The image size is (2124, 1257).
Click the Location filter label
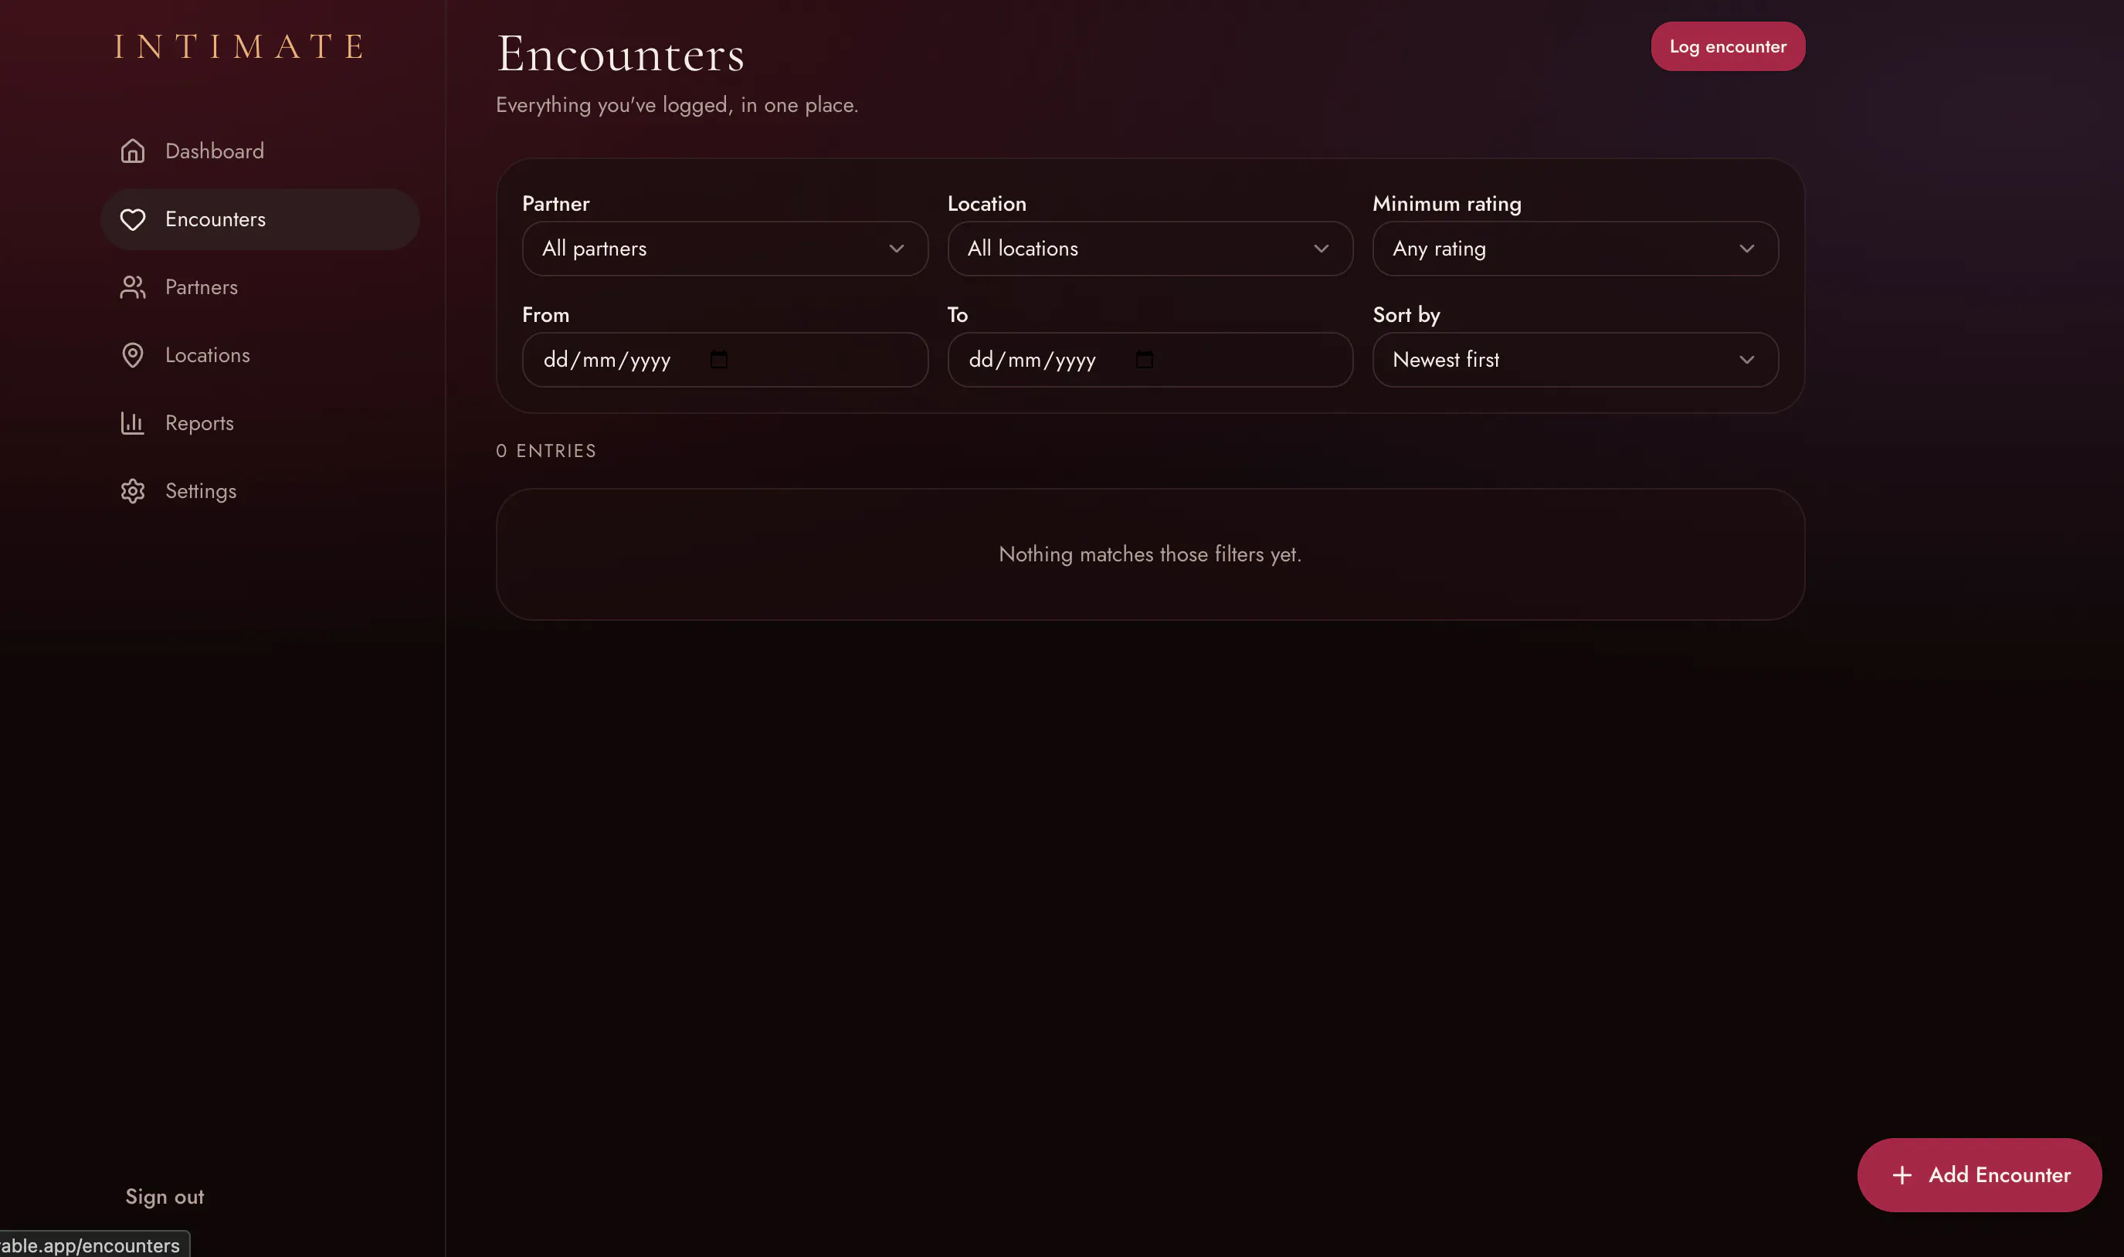point(986,204)
